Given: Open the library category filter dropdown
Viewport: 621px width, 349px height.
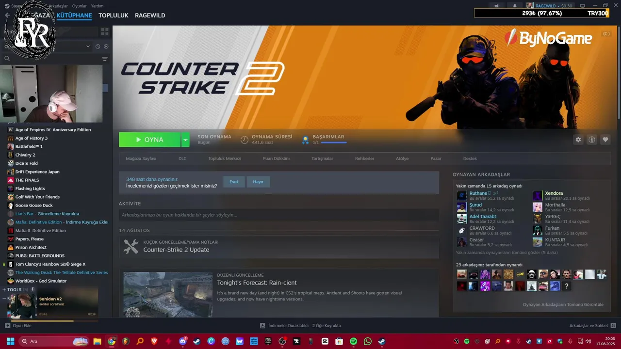Looking at the screenshot, I should 88,47.
